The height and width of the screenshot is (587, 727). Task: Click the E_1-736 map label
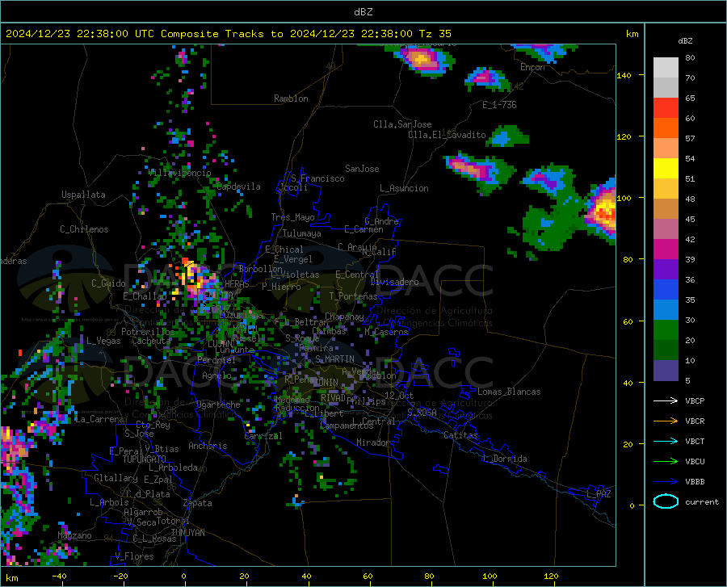[x=499, y=105]
